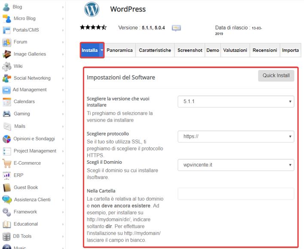
Task: Click the Project Management icon
Action: (x=7, y=151)
